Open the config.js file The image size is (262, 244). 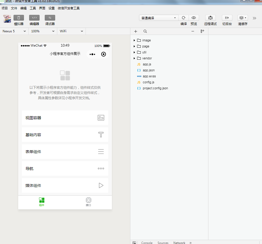pos(169,83)
